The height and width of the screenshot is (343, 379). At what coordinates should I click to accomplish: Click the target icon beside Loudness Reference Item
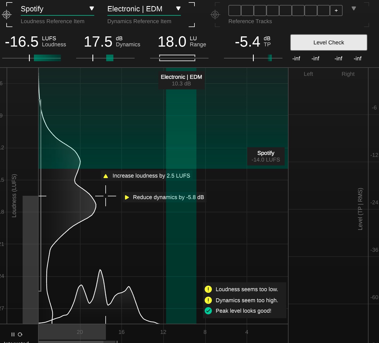pyautogui.click(x=6, y=15)
